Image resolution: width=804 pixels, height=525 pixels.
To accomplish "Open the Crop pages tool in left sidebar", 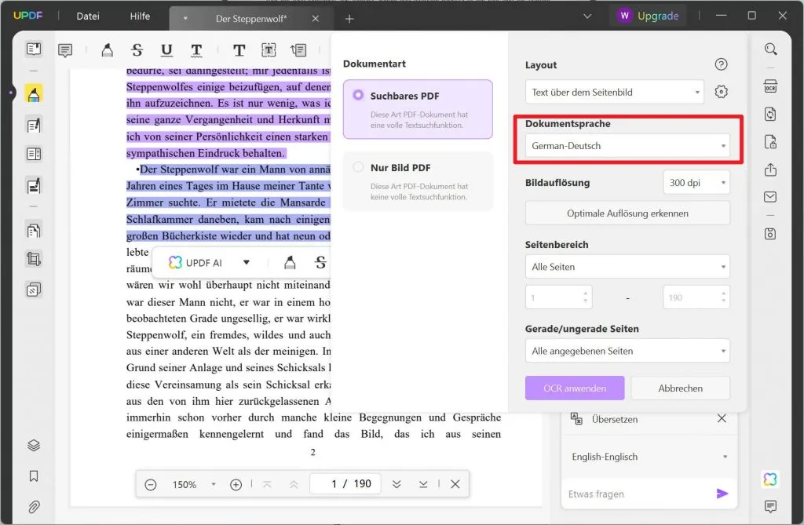I will pyautogui.click(x=33, y=259).
